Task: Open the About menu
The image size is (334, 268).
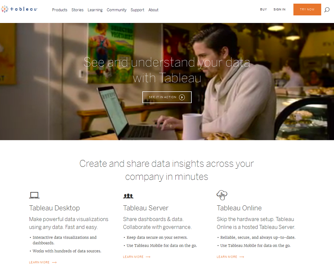Action: pos(153,10)
